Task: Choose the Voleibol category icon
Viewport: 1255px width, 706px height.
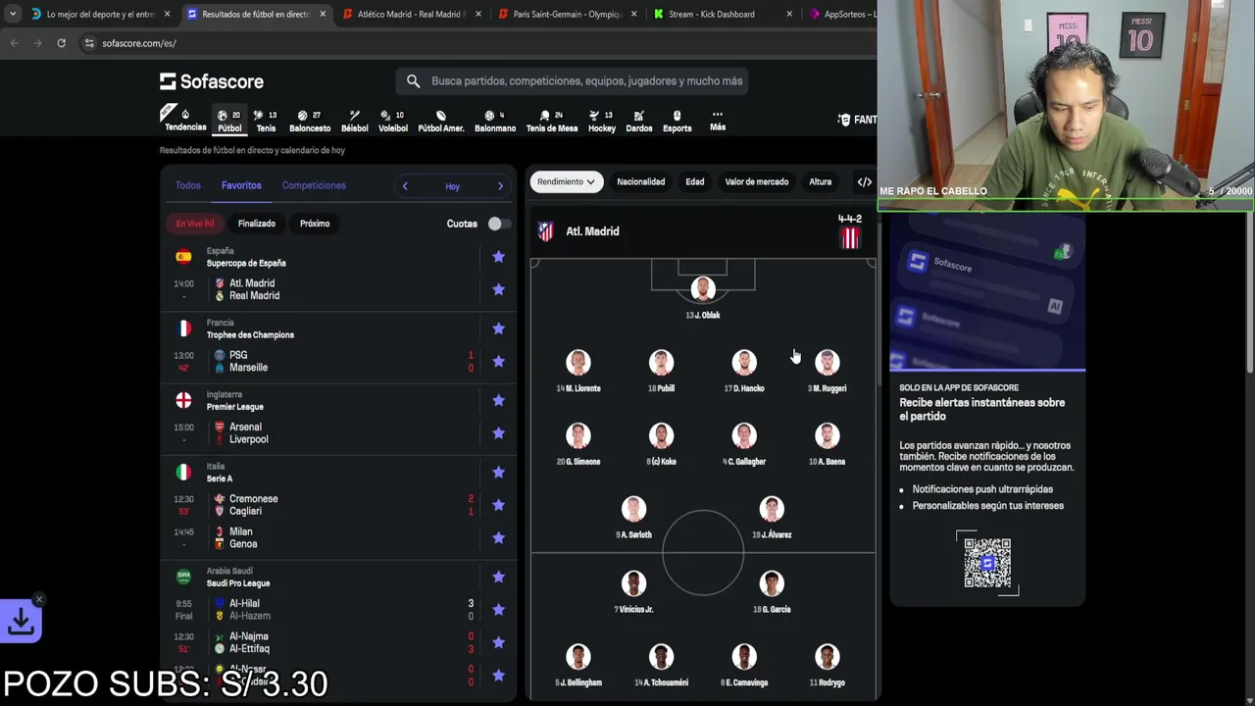Action: [393, 120]
